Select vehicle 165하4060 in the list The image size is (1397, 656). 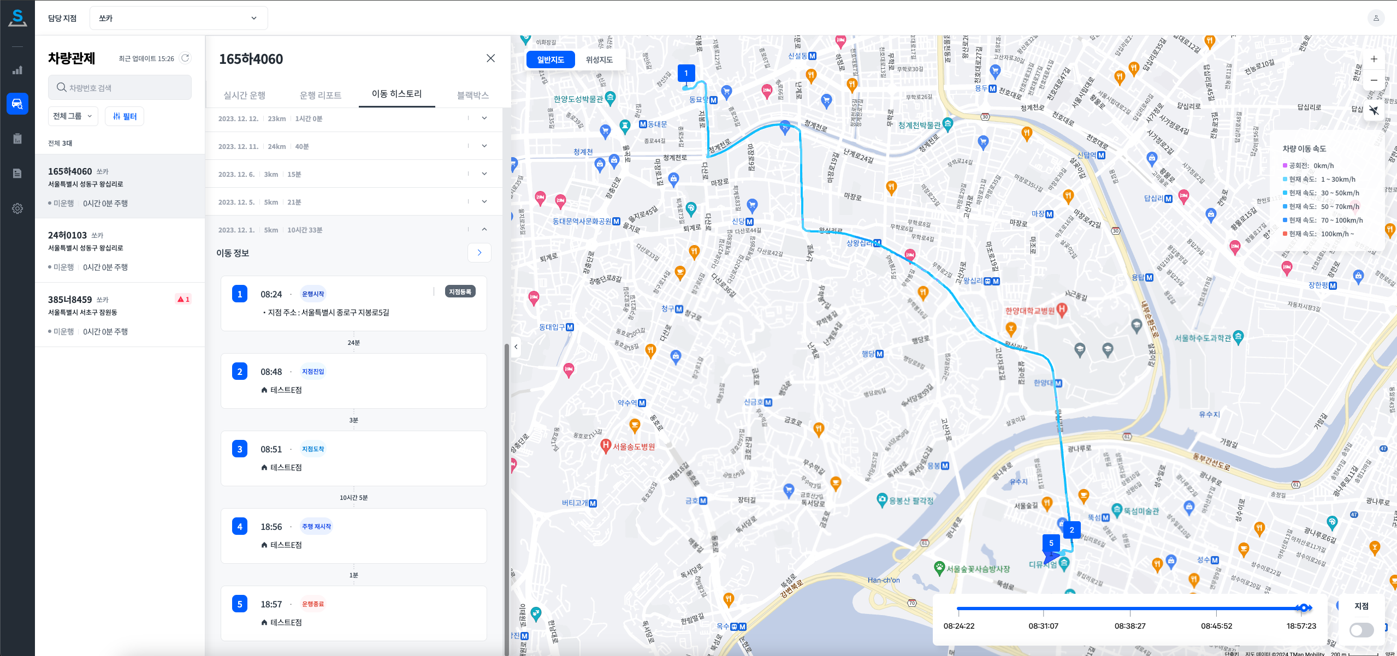click(x=120, y=187)
